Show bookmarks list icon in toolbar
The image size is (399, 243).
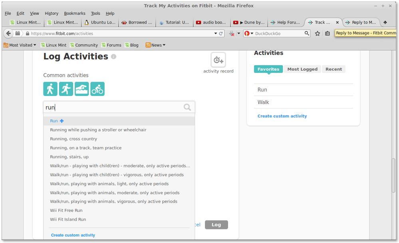328,33
